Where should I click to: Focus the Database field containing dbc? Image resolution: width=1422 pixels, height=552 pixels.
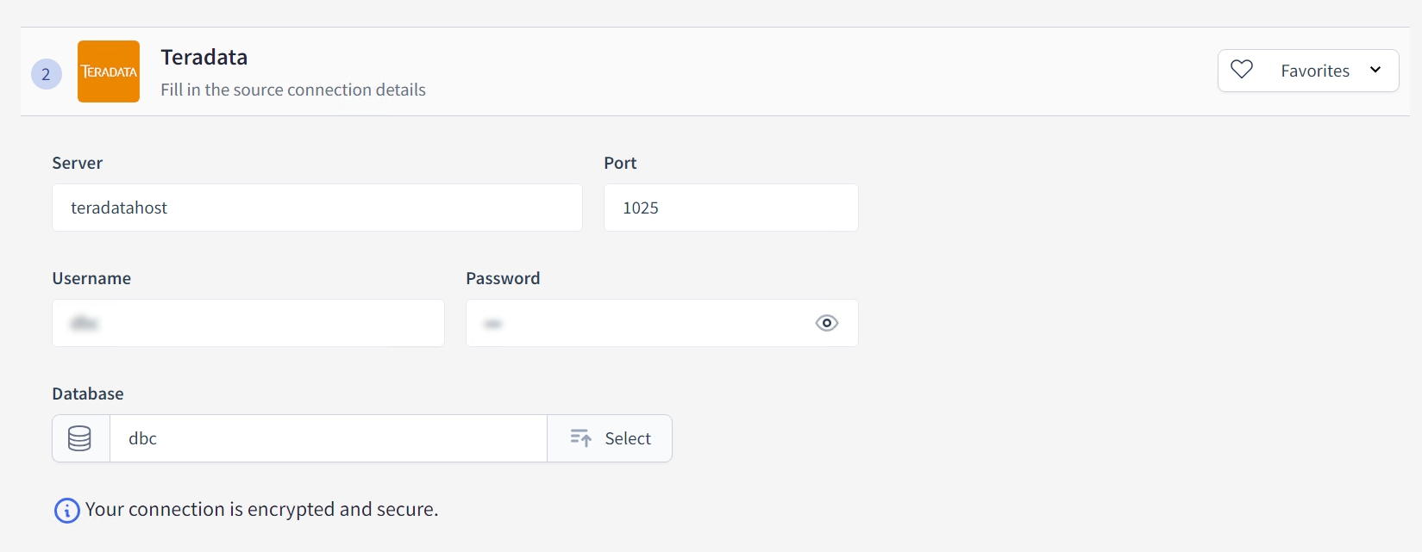click(x=328, y=438)
